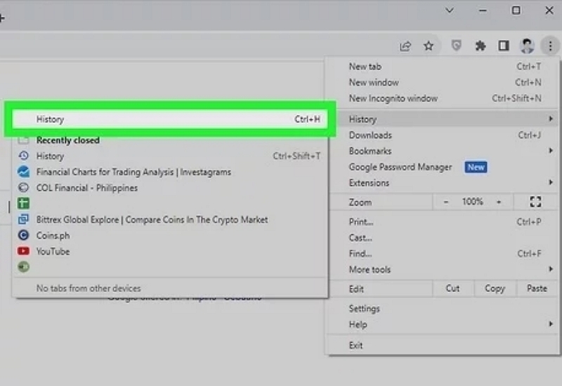Open Find... from the menu
562x386 pixels.
tap(443, 253)
